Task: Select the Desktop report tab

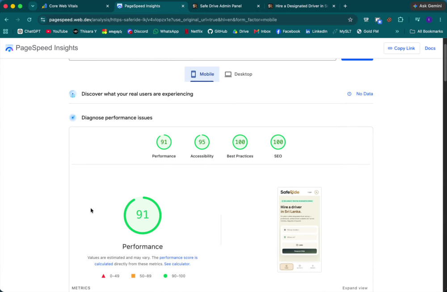Action: point(238,74)
